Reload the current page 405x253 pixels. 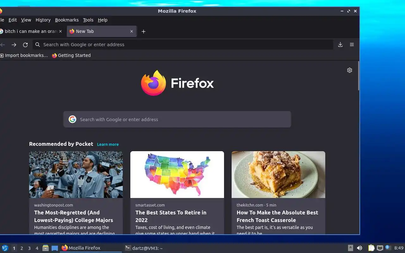tap(25, 45)
